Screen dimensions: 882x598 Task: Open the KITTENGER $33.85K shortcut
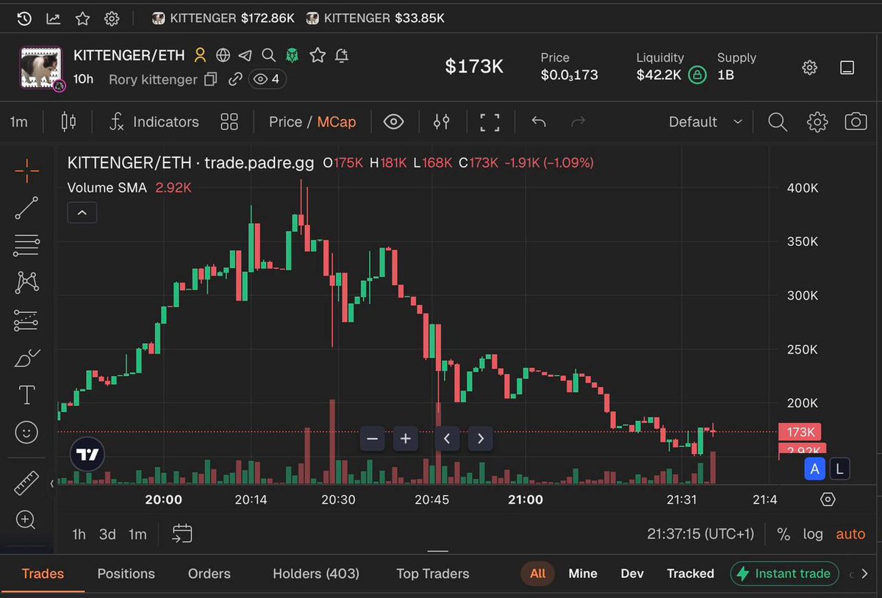(x=376, y=18)
